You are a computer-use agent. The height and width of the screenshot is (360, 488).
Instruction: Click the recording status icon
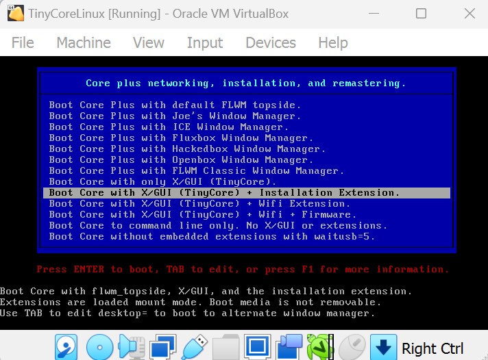coord(289,347)
